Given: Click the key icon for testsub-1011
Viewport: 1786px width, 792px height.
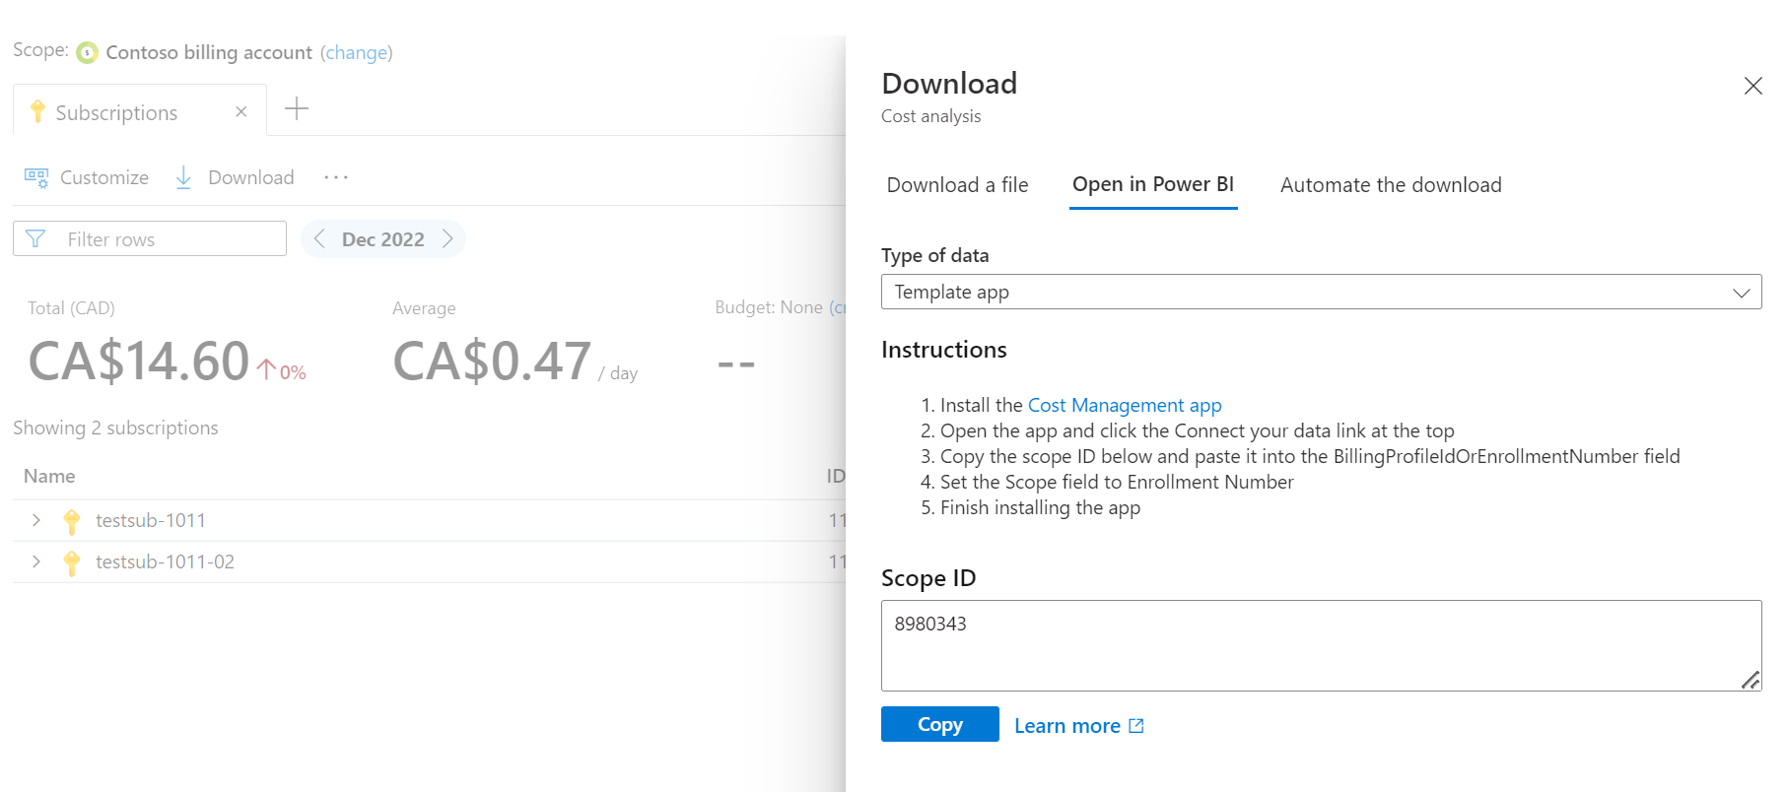Looking at the screenshot, I should pyautogui.click(x=71, y=520).
